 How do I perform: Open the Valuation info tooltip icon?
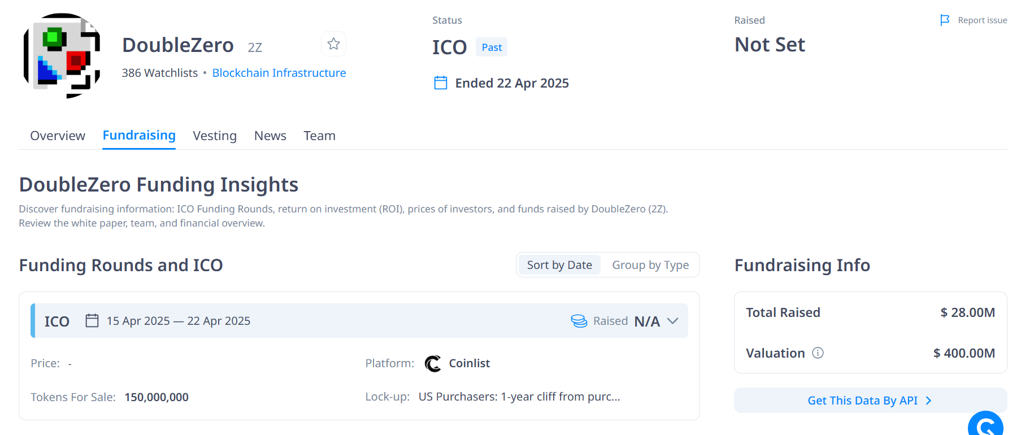point(818,353)
